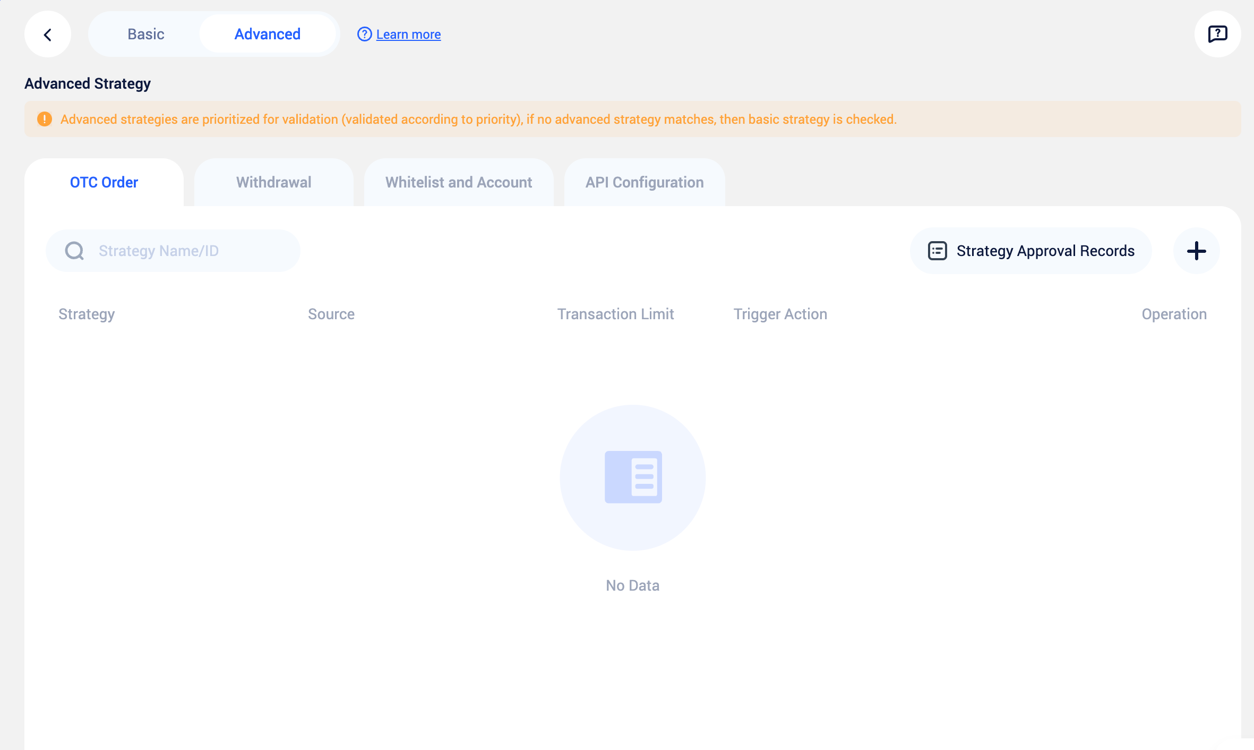Open Strategy Approval Records

(1045, 251)
